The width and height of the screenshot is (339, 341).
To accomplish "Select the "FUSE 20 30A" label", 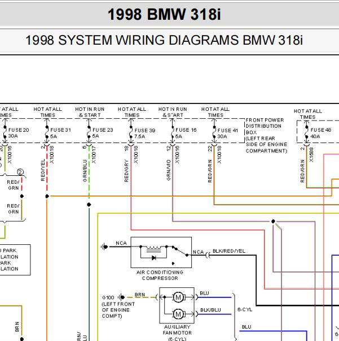I will (19, 133).
